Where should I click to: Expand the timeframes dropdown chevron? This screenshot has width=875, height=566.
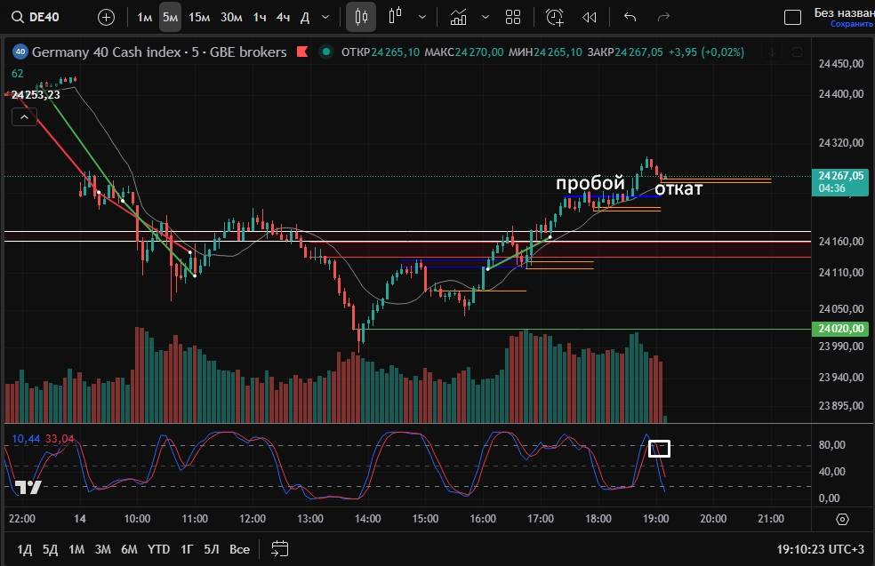pos(325,17)
